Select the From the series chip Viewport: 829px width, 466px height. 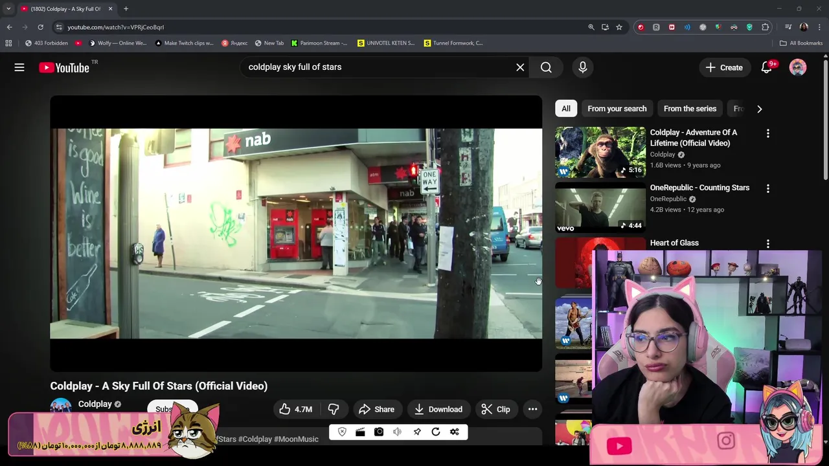click(x=690, y=109)
